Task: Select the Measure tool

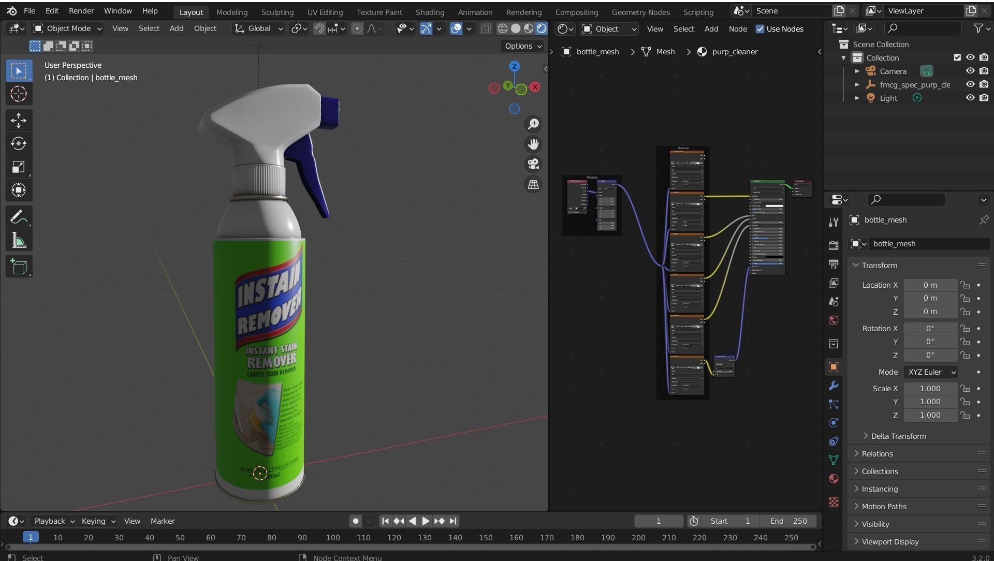Action: point(19,240)
